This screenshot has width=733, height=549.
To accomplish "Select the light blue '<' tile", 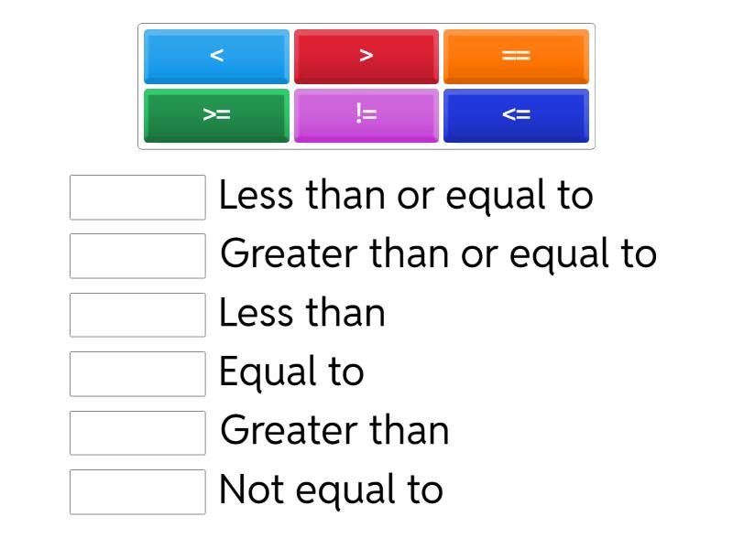I will pyautogui.click(x=216, y=56).
